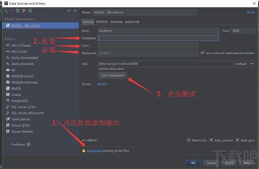Click the PhpStorm icon in title bar
This screenshot has width=259, height=169.
[6, 3]
